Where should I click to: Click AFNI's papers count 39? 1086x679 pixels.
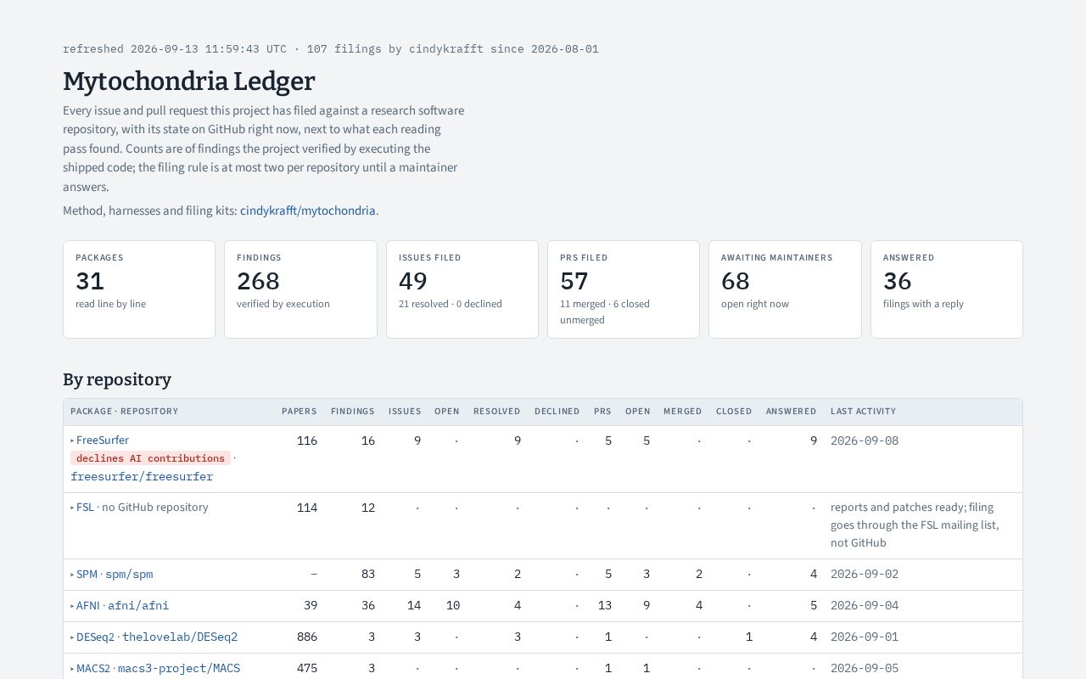coord(311,606)
